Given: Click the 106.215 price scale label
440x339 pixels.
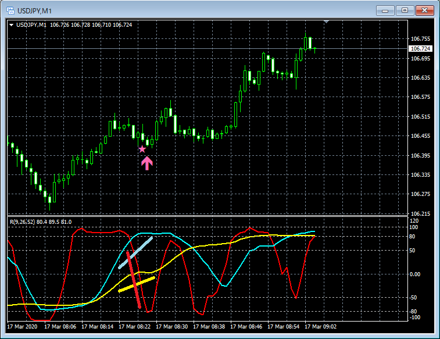Looking at the screenshot, I should pyautogui.click(x=420, y=213).
